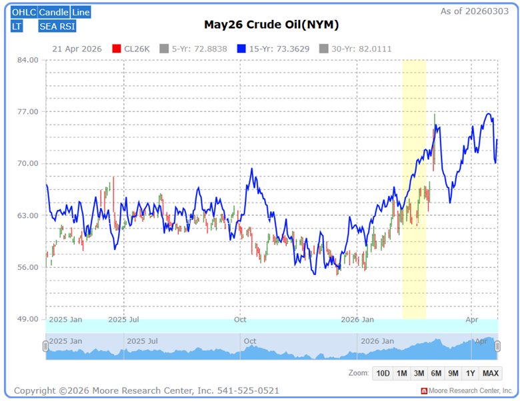The height and width of the screenshot is (401, 520).
Task: Click the 70.00 y-axis label
Action: [28, 163]
